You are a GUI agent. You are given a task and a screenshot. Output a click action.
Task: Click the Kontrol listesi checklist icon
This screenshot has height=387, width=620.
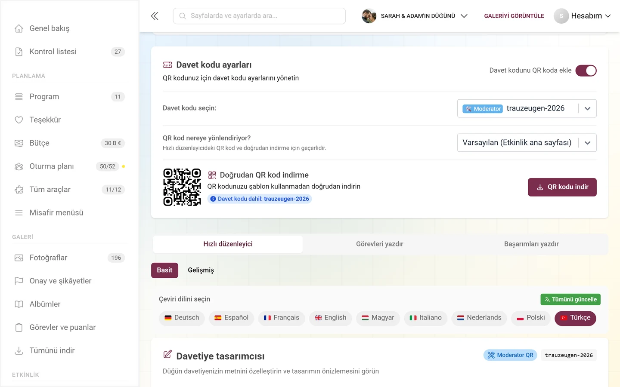(19, 52)
